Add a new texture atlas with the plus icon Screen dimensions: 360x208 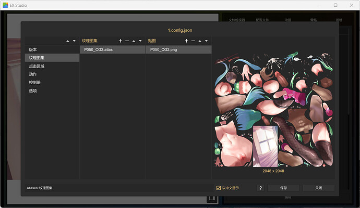tap(121, 41)
